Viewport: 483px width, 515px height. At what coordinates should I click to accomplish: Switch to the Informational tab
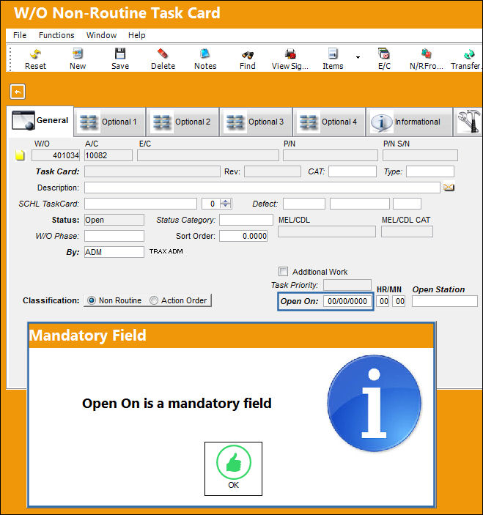[410, 122]
